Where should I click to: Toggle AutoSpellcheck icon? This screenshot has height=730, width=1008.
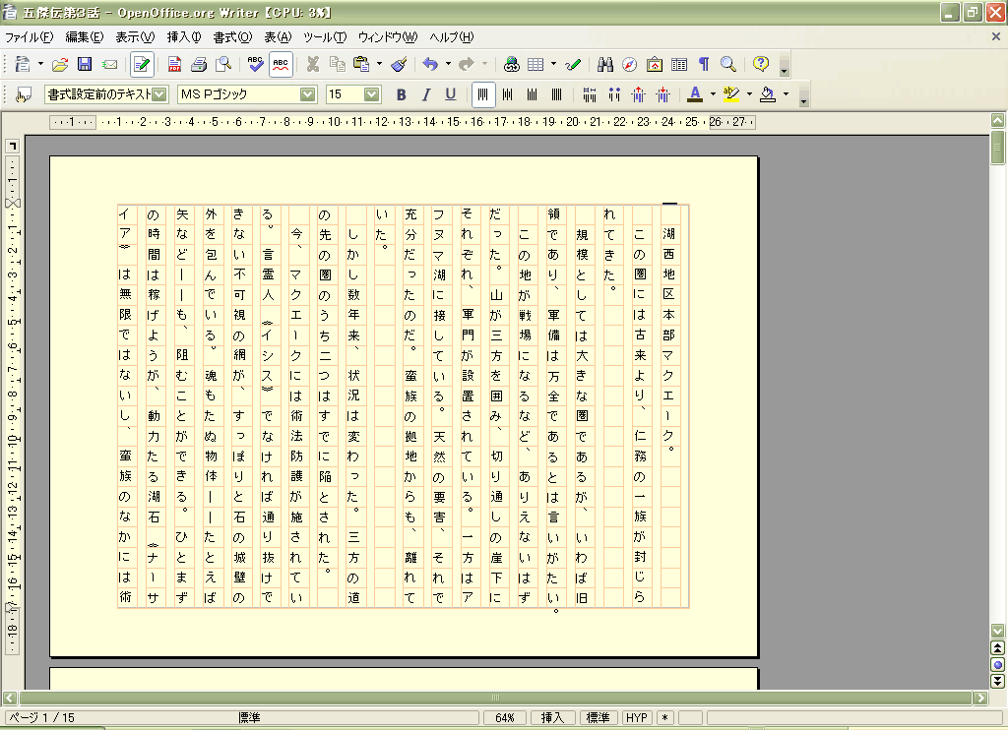coord(281,64)
